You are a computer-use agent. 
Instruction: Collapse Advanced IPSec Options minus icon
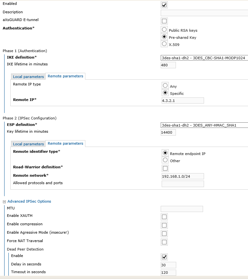(x=4, y=202)
